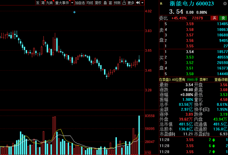
Task: Click the 发 toolbar icon
Action: point(38,3)
